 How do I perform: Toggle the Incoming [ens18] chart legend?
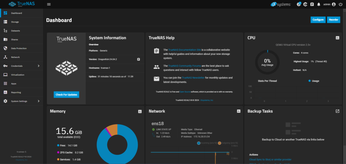(207, 143)
